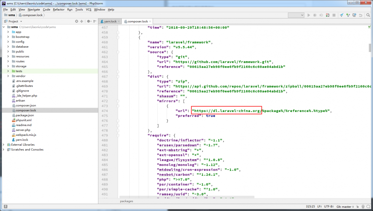Click the Debug bug icon
This screenshot has width=373, height=211.
[315, 15]
